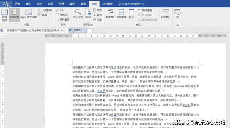The width and height of the screenshot is (230, 128).
Task: Choose 多页 (Multiple Pages) zoom
Action: (x=98, y=15)
